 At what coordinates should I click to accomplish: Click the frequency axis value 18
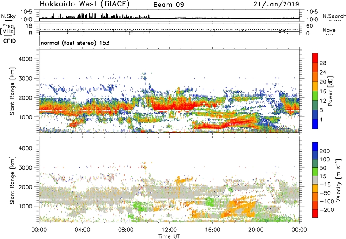29,26
